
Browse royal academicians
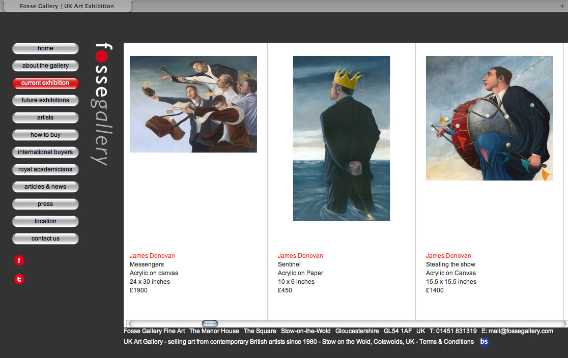[45, 169]
